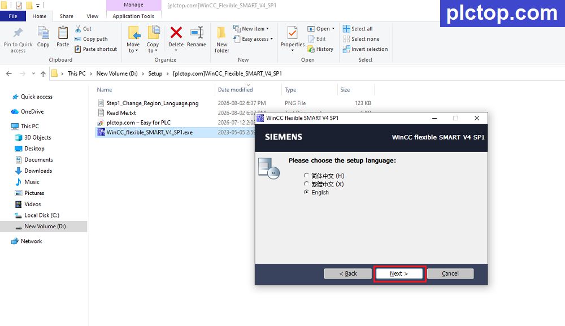
Task: Open Documents in navigation pane
Action: [x=34, y=159]
